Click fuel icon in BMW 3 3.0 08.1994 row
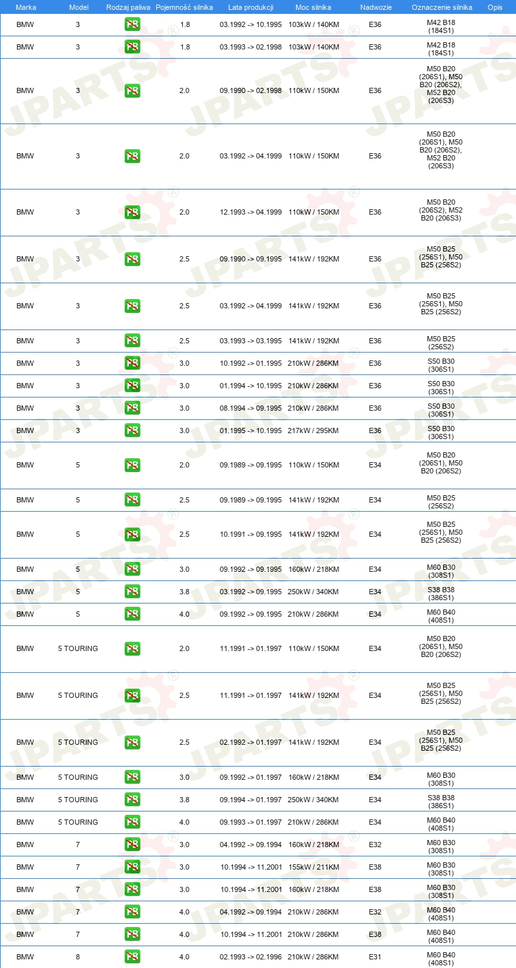The height and width of the screenshot is (968, 516). point(132,409)
